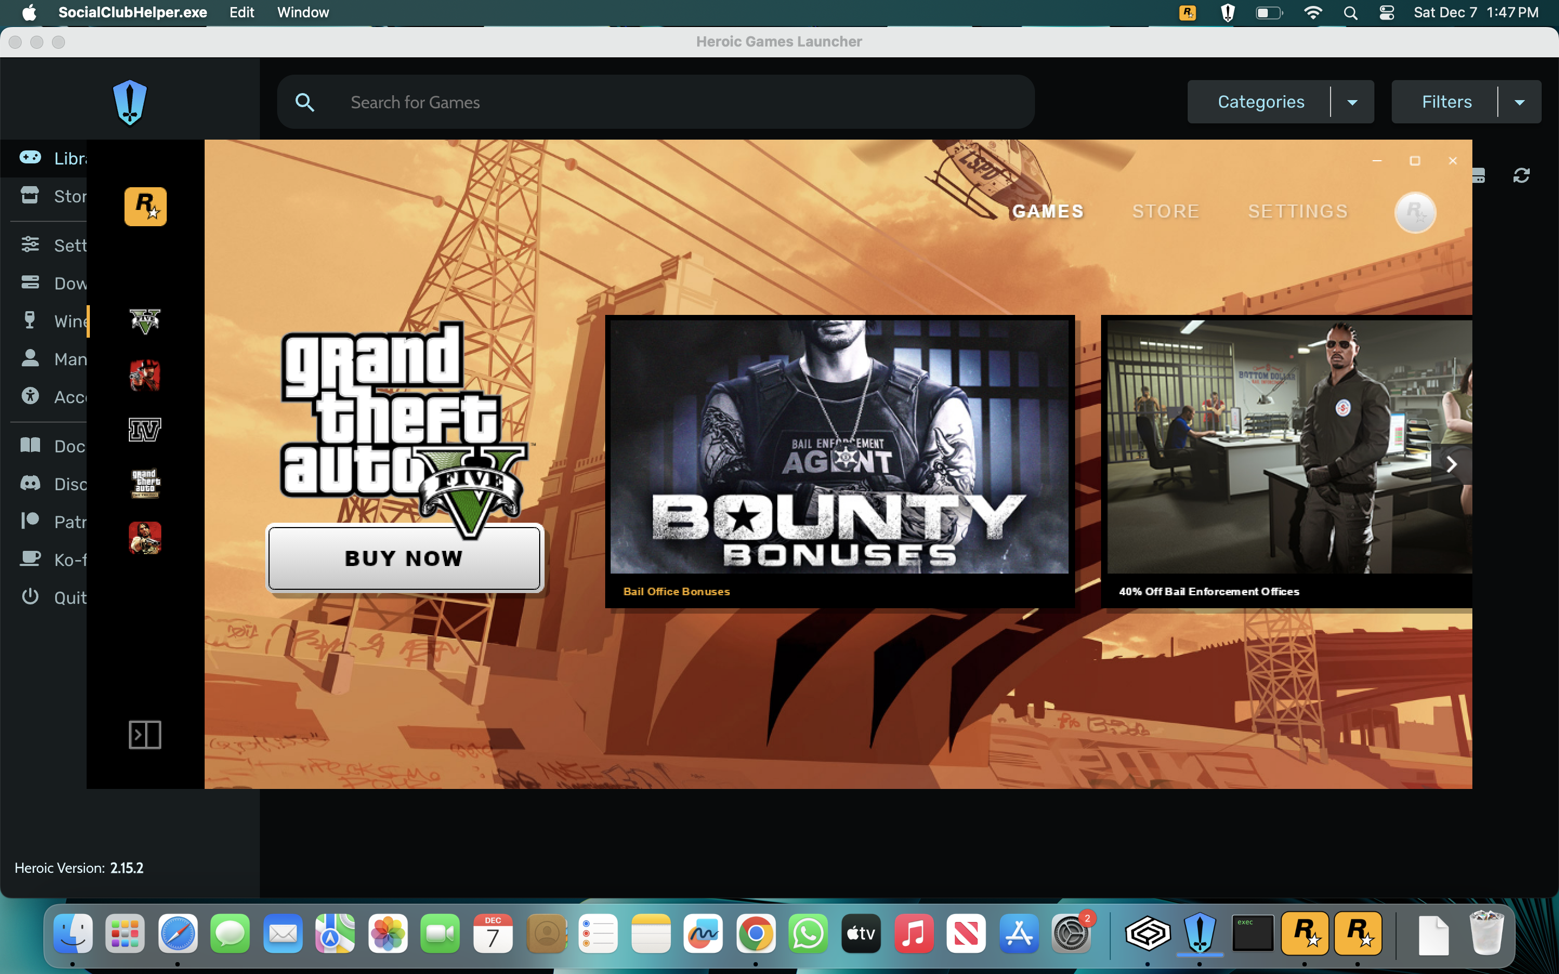This screenshot has height=974, width=1559.
Task: Switch to GAMES tab in Rockstar launcher
Action: tap(1047, 211)
